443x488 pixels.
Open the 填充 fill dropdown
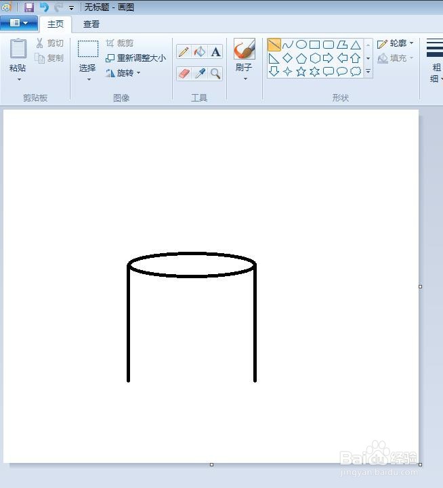pos(396,58)
